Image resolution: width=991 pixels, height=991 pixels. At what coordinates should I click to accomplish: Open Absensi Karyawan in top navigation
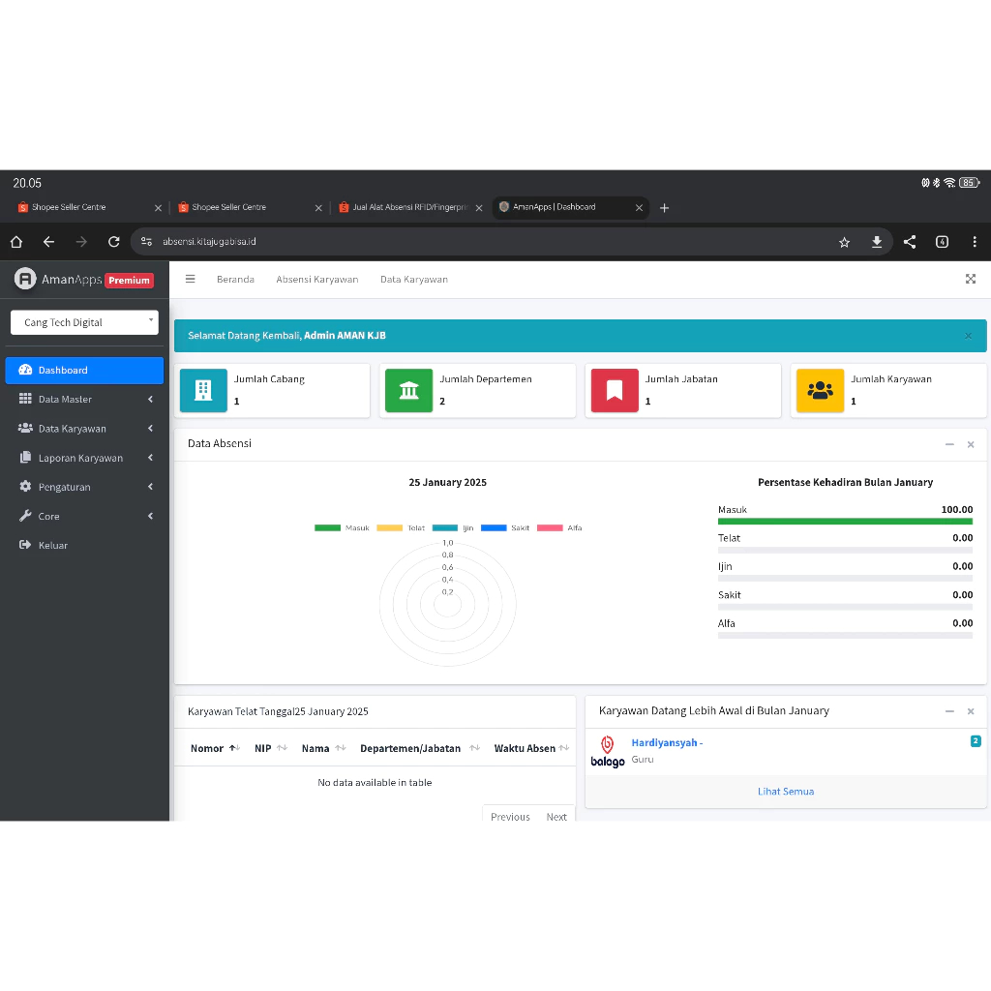[316, 279]
